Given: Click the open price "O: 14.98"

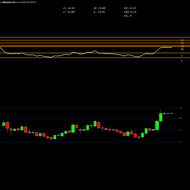Looking at the screenshot, I should coord(69,8).
